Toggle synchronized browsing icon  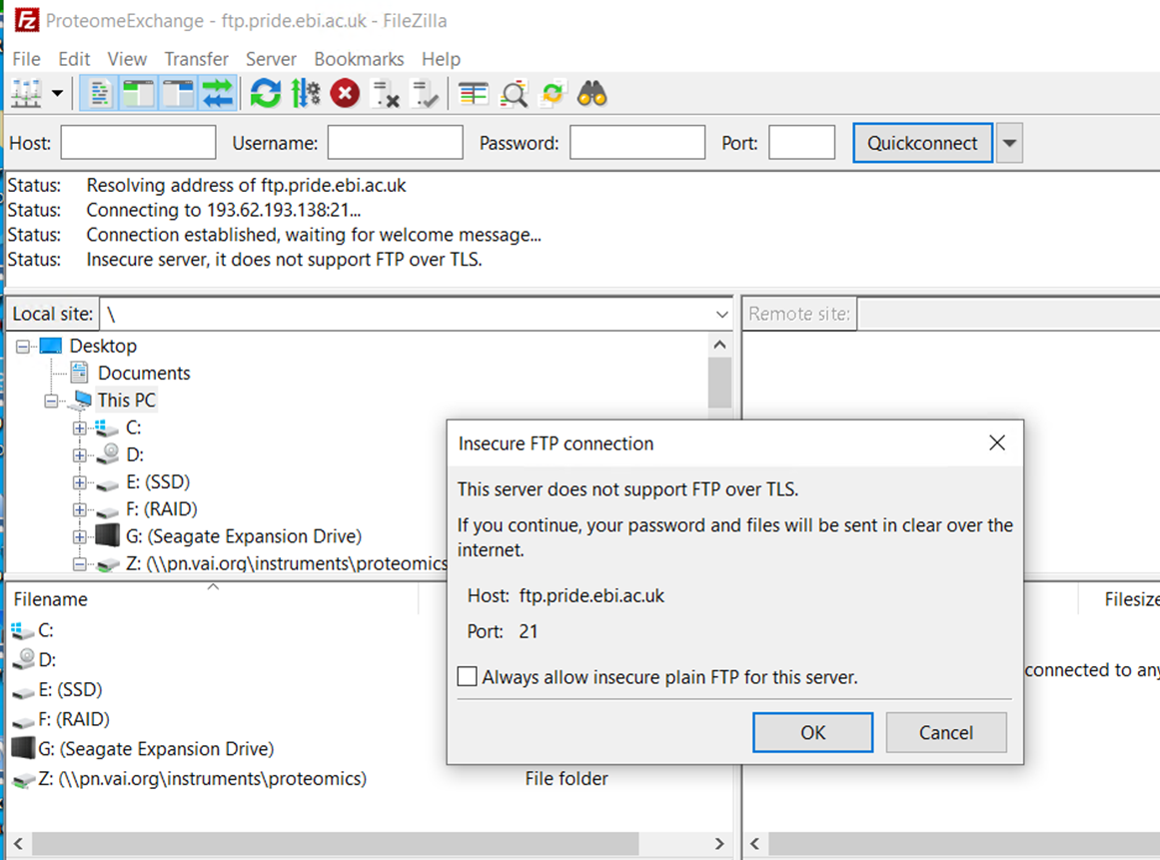click(x=553, y=94)
